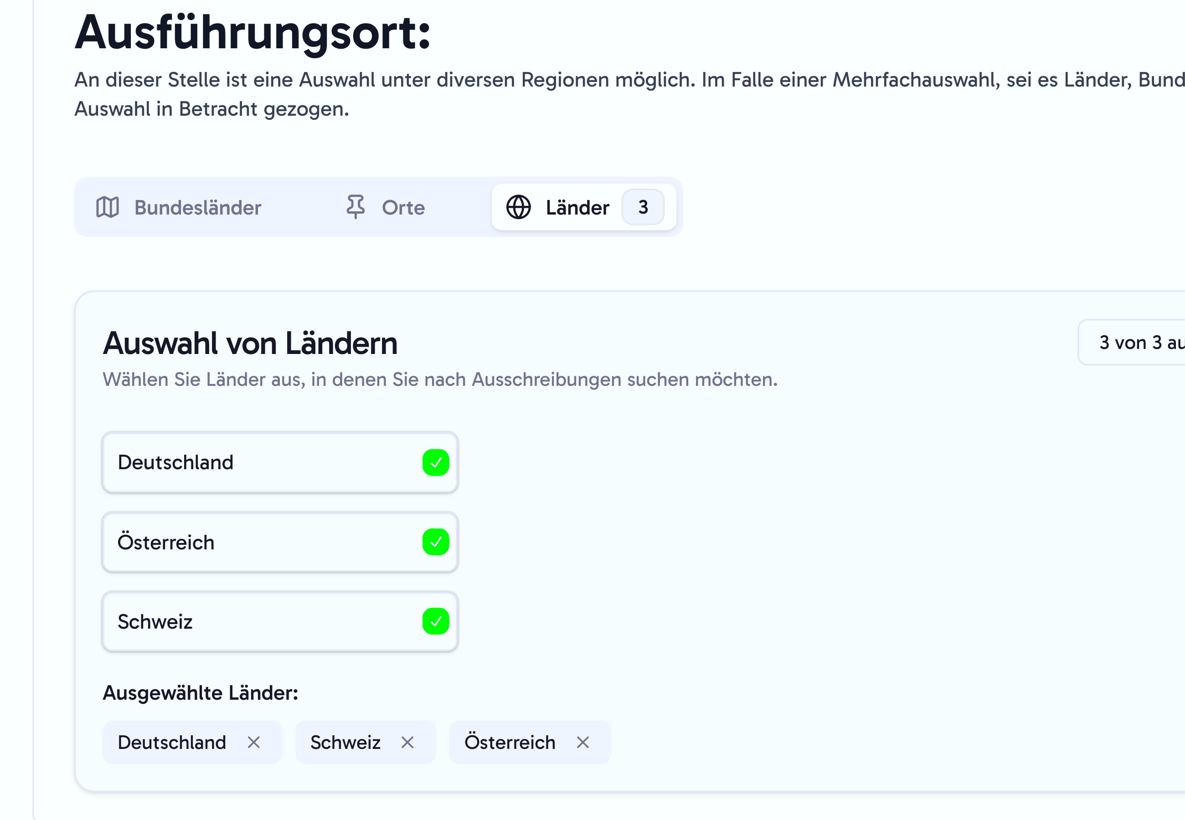The image size is (1185, 820).
Task: Click the 'Auswahl von Ländern' heading
Action: (x=250, y=343)
